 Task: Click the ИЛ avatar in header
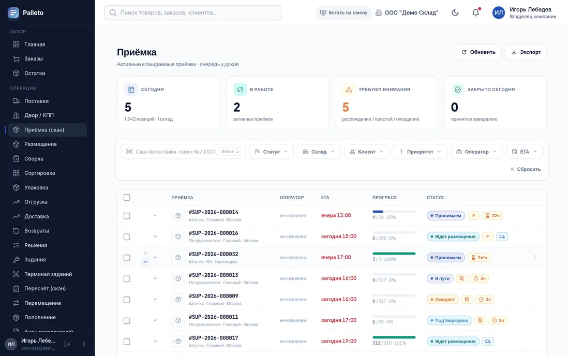coord(499,13)
